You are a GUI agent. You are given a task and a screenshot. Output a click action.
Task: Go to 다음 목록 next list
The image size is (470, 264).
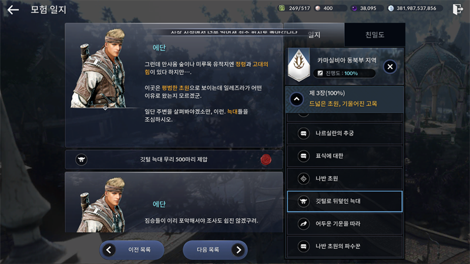pos(215,250)
